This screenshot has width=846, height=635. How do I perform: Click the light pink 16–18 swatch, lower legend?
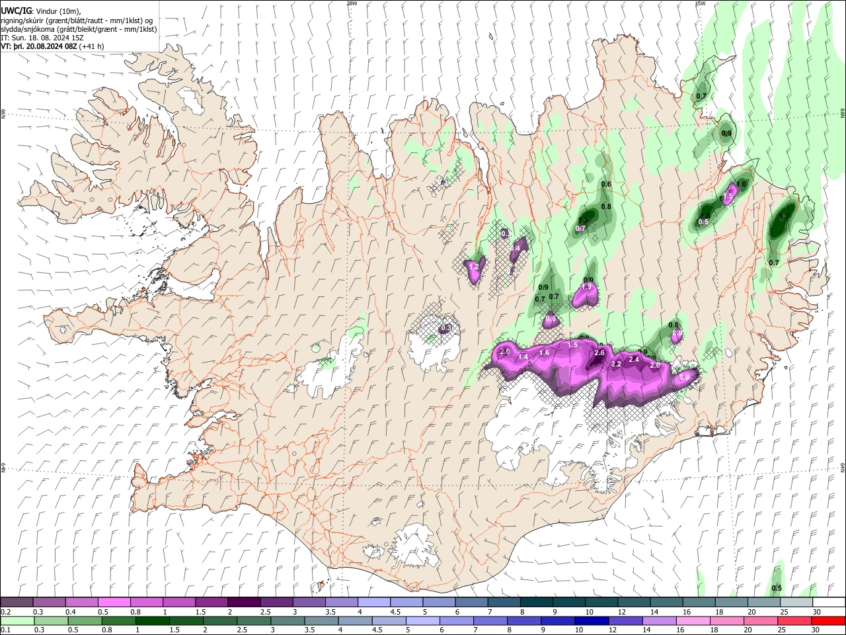click(x=692, y=620)
